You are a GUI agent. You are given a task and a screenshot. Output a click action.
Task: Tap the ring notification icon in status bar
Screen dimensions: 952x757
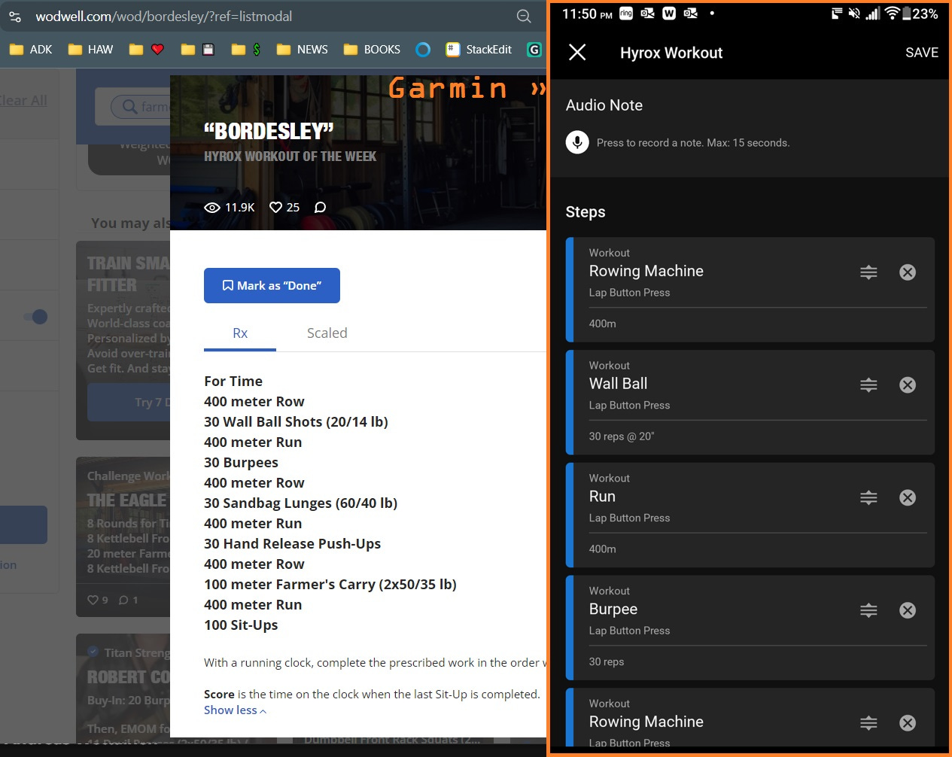(x=626, y=13)
